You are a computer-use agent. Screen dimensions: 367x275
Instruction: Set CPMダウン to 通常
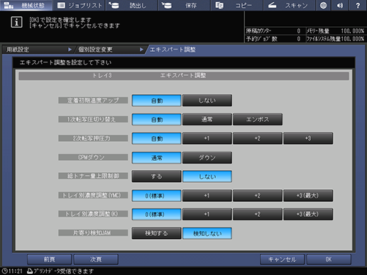[x=157, y=157]
